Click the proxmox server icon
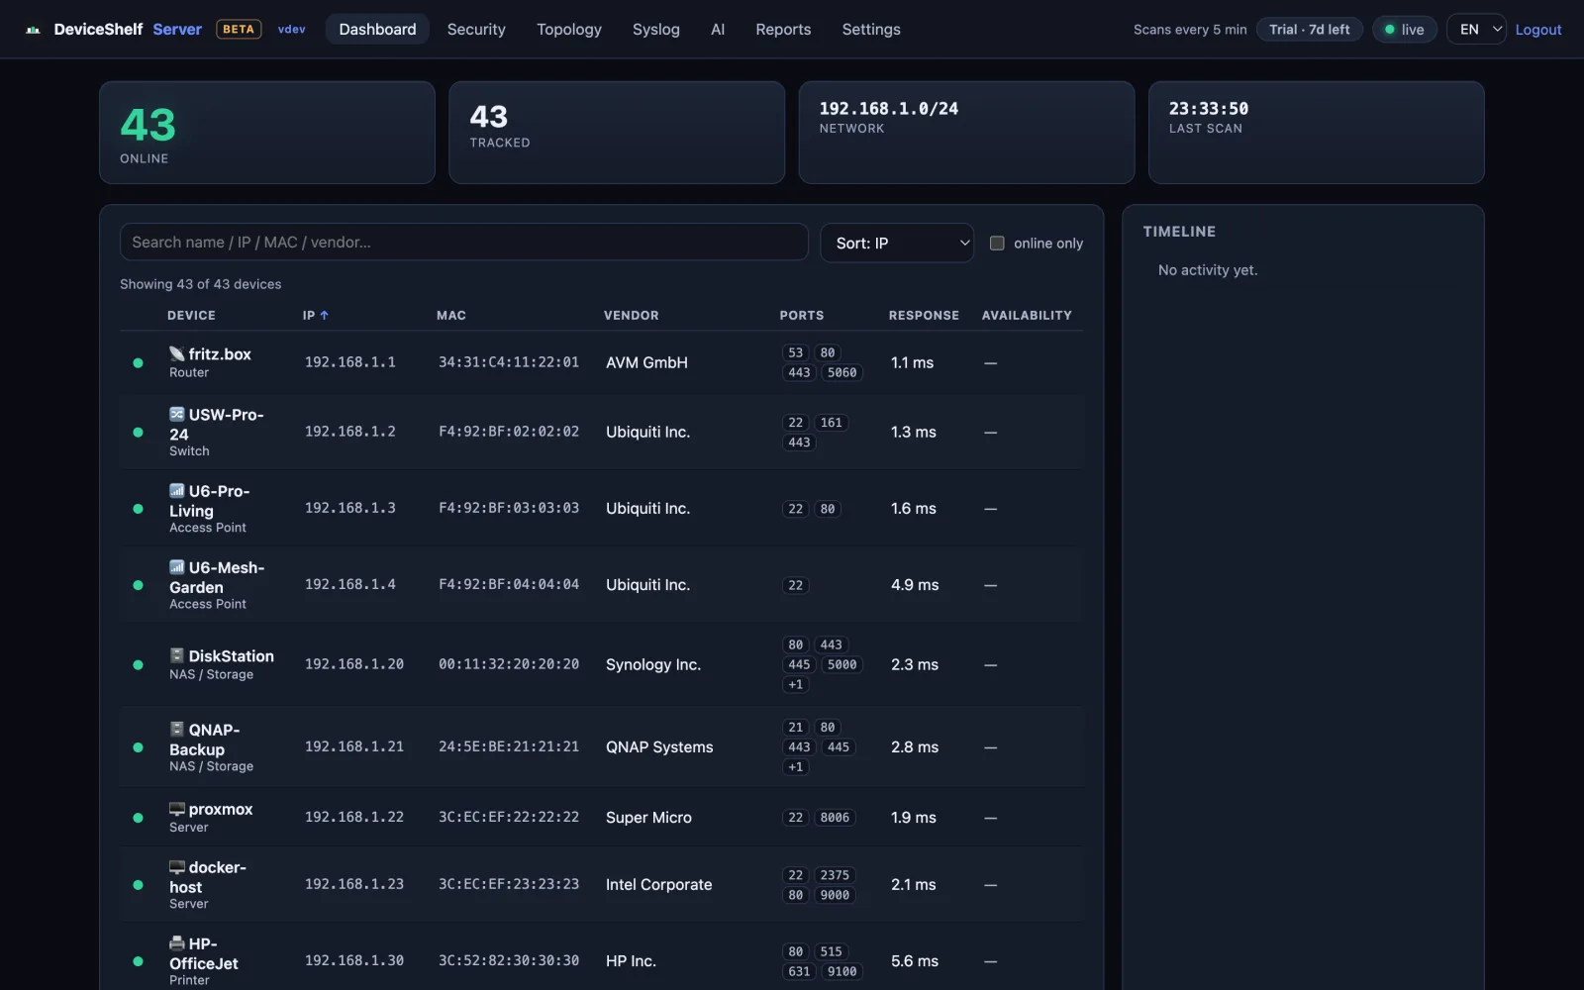The image size is (1584, 990). pyautogui.click(x=177, y=809)
